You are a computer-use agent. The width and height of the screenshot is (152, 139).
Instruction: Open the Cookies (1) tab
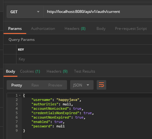pos(30,71)
